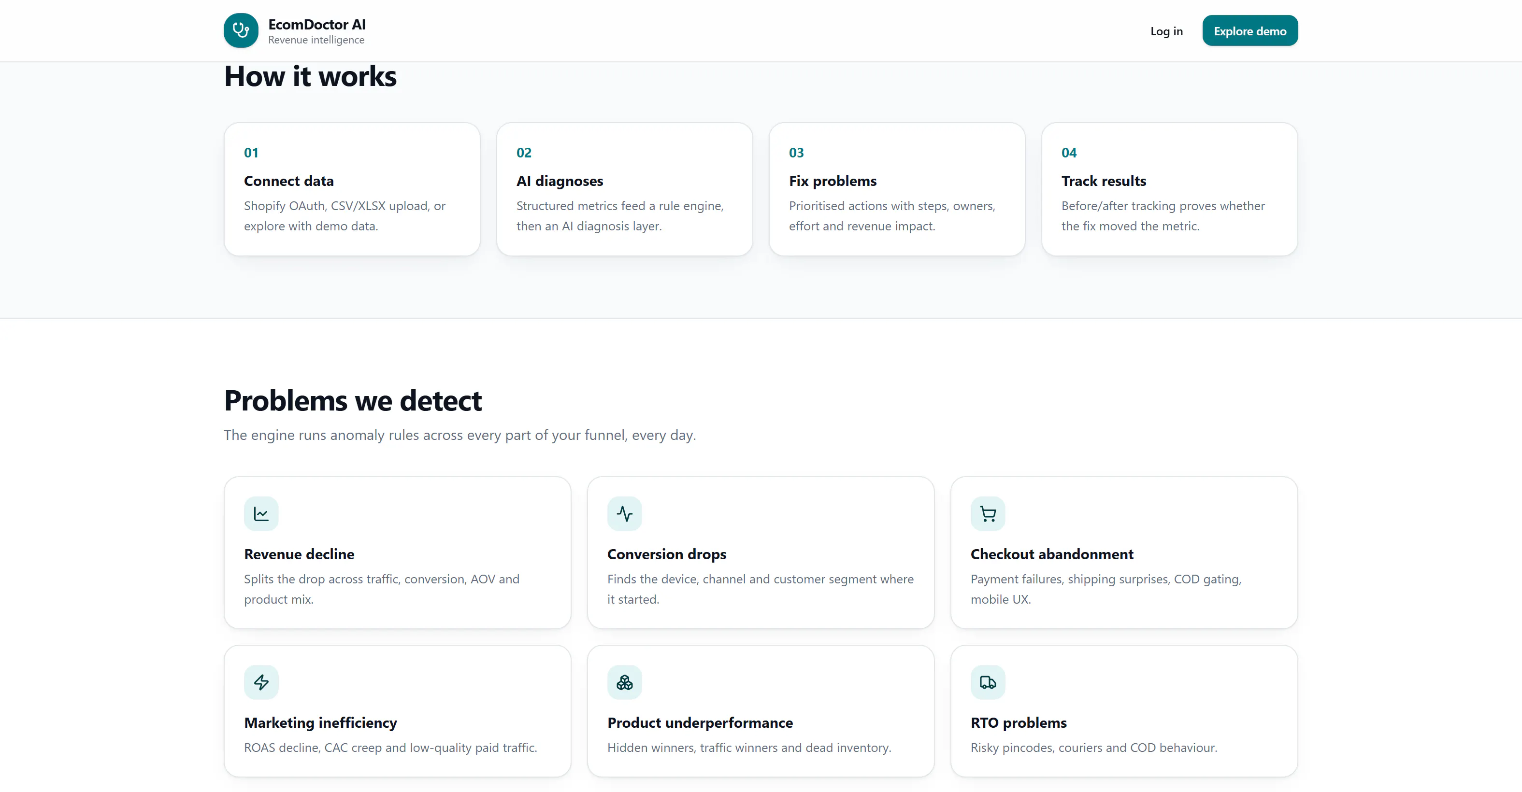The image size is (1522, 792).
Task: Click the Before/after tracking proves description
Action: coord(1163,215)
